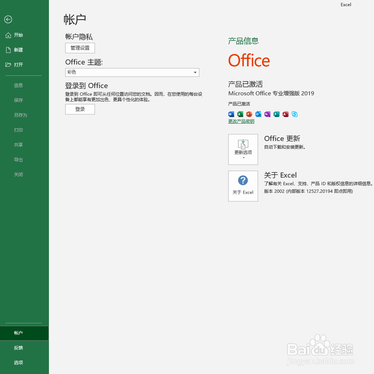This screenshot has width=374, height=374.
Task: Click the Excel title at top right
Action: [346, 5]
